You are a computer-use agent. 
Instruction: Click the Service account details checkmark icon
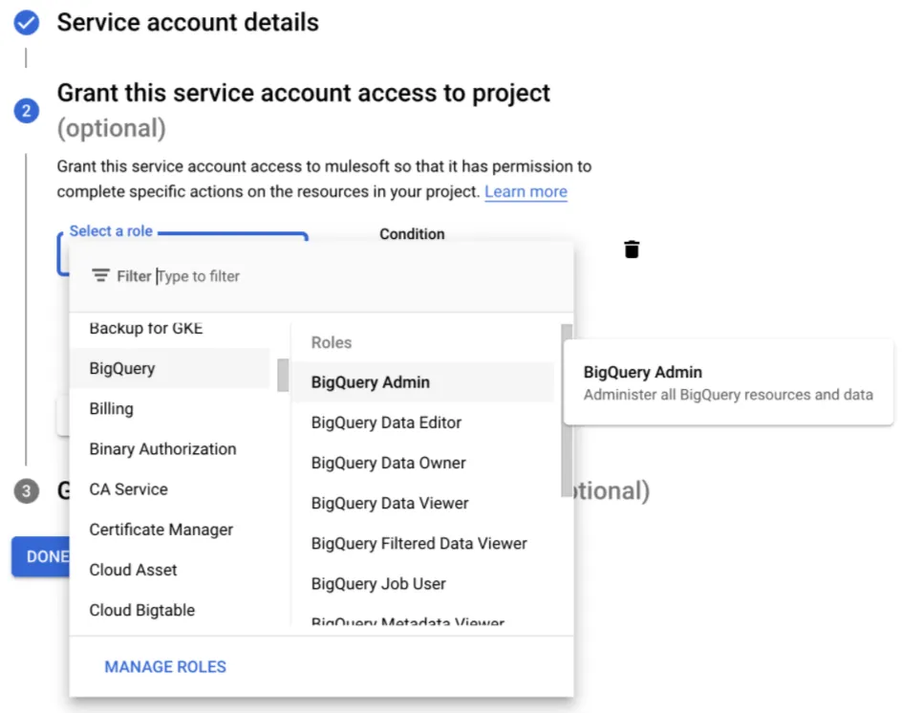(x=27, y=23)
